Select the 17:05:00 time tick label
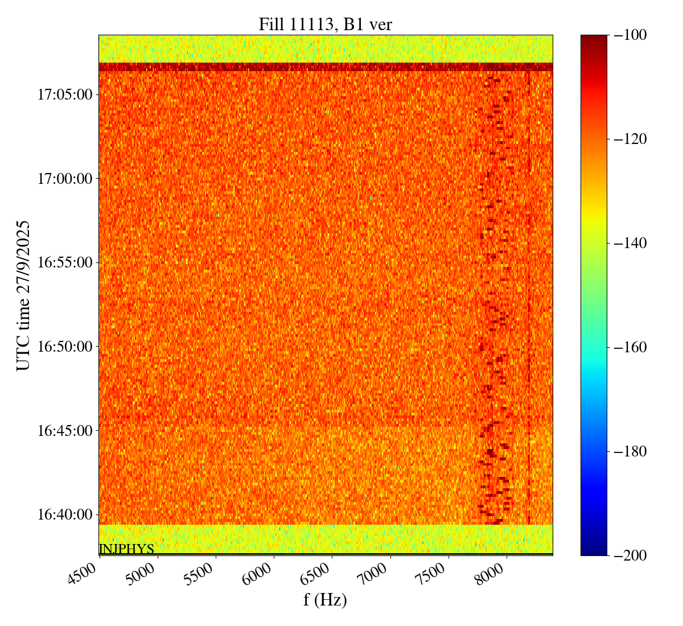The width and height of the screenshot is (683, 626). point(64,94)
